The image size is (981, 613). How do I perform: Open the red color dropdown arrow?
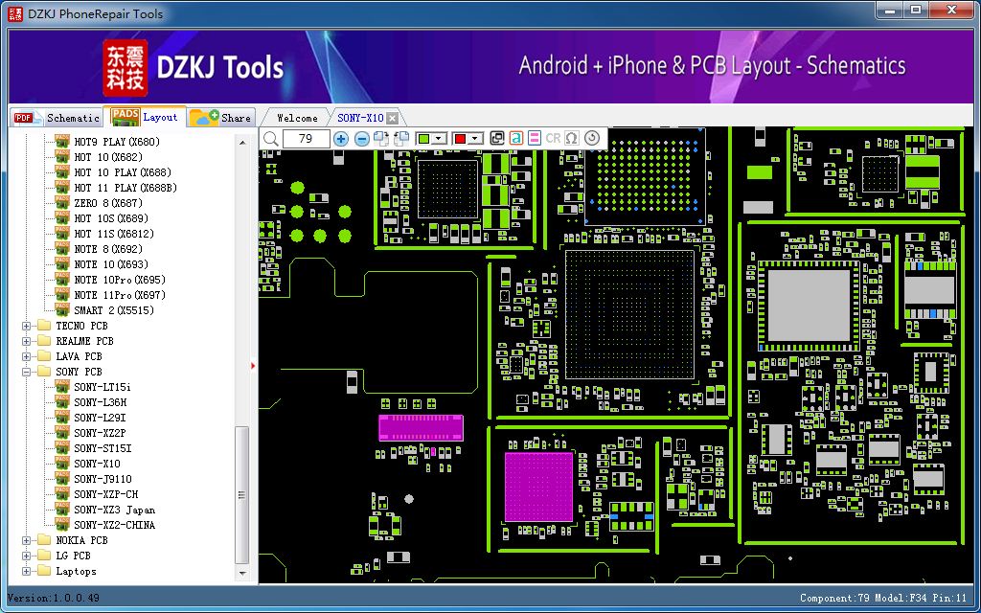pos(475,139)
